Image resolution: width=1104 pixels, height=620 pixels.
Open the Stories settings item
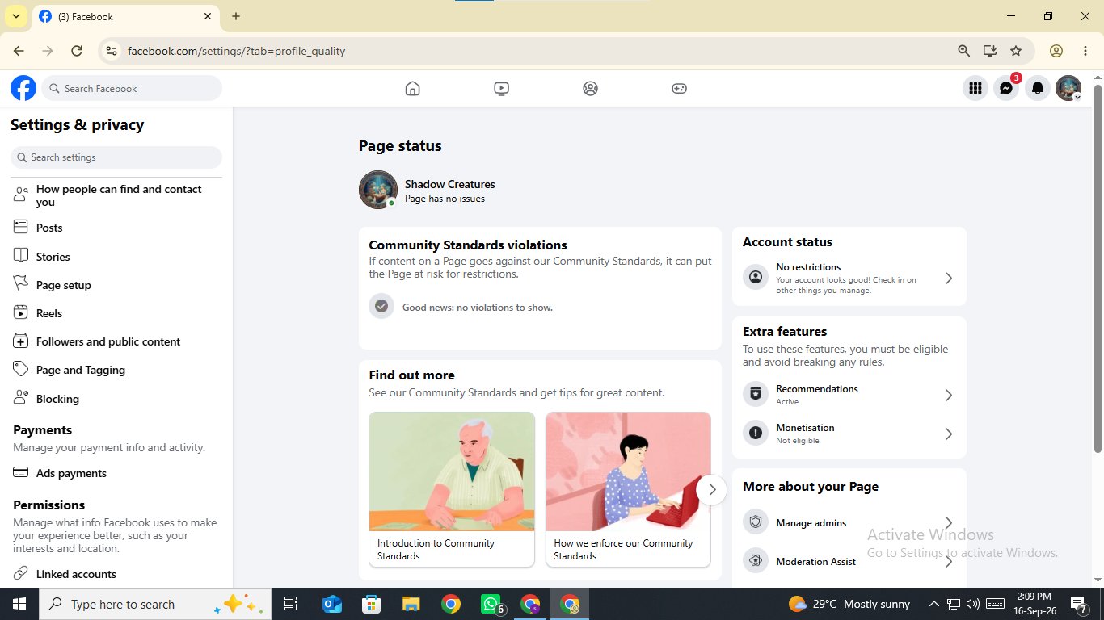(116, 257)
